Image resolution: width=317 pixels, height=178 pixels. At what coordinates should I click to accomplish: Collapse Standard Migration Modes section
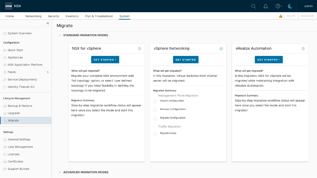(x=60, y=35)
